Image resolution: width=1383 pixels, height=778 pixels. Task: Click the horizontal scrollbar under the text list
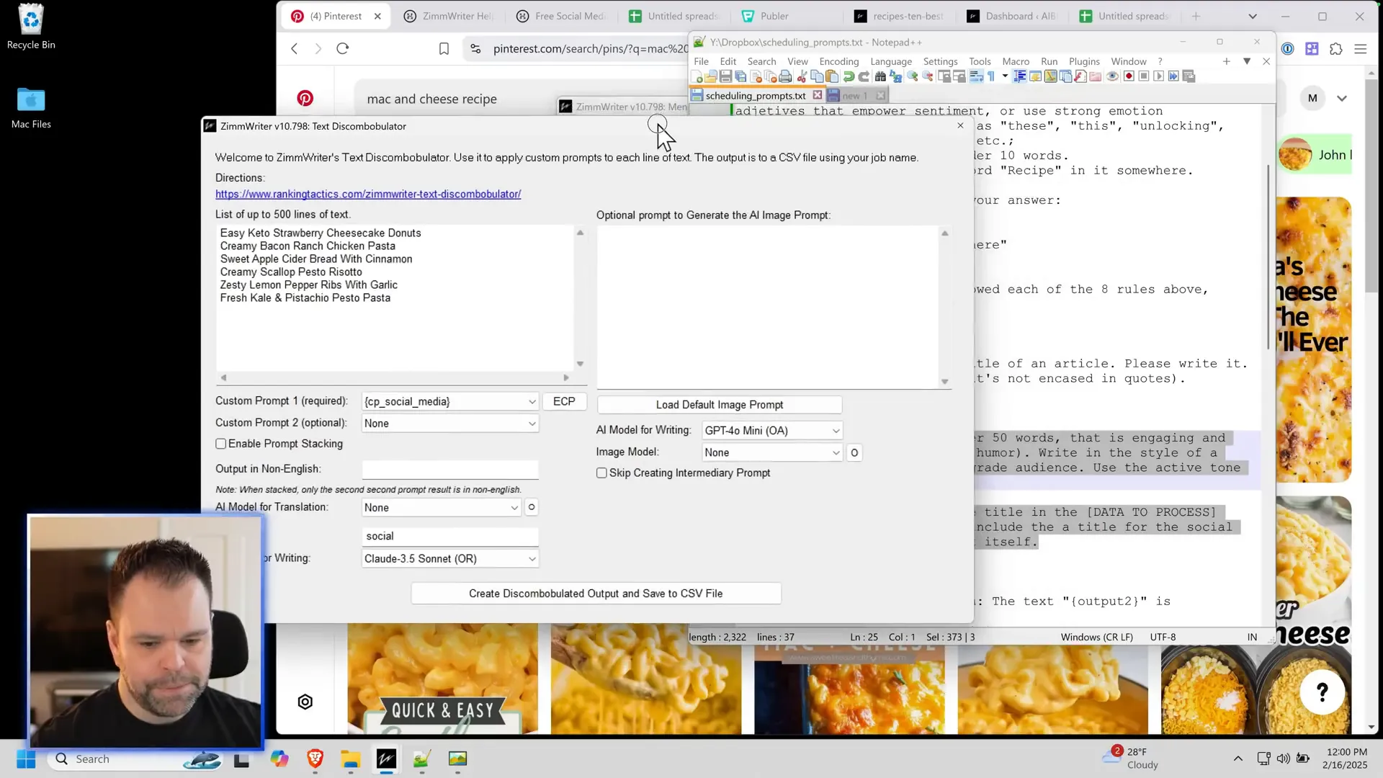(x=395, y=377)
